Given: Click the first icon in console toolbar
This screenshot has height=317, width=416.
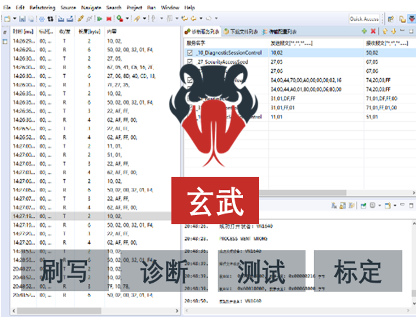Looking at the screenshot, I should coord(334,205).
